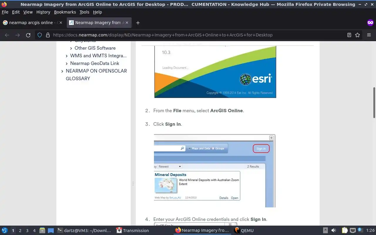The height and width of the screenshot is (235, 376).
Task: Open the Other GIS Software link
Action: [95, 48]
